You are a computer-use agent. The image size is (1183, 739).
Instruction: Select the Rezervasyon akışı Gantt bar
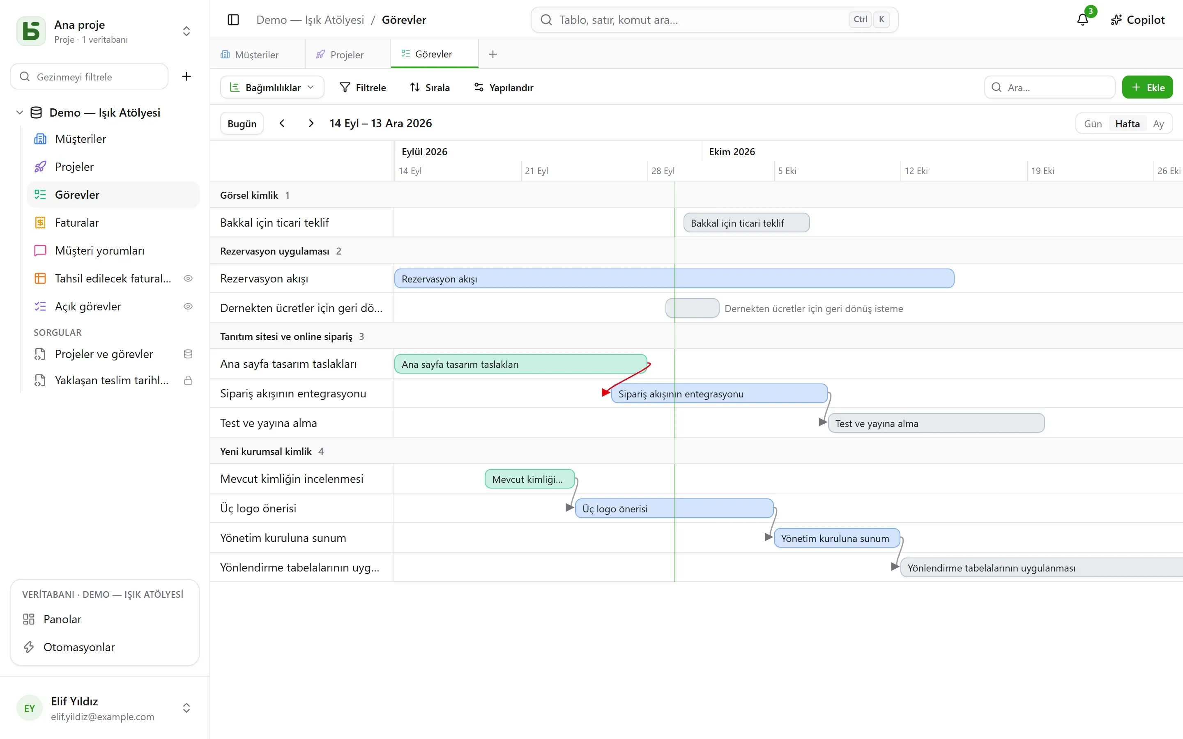(x=674, y=279)
